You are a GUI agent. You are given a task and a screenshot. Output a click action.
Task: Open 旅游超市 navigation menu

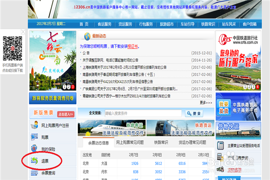(x=166, y=24)
